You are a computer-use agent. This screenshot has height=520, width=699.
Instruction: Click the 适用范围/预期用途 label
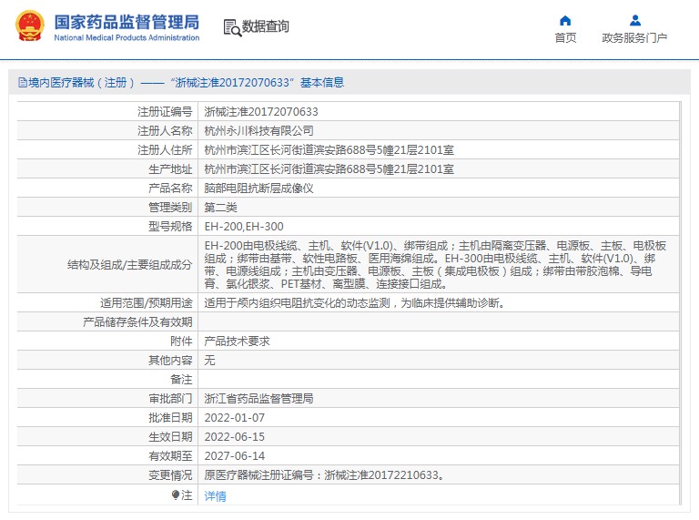coord(147,303)
